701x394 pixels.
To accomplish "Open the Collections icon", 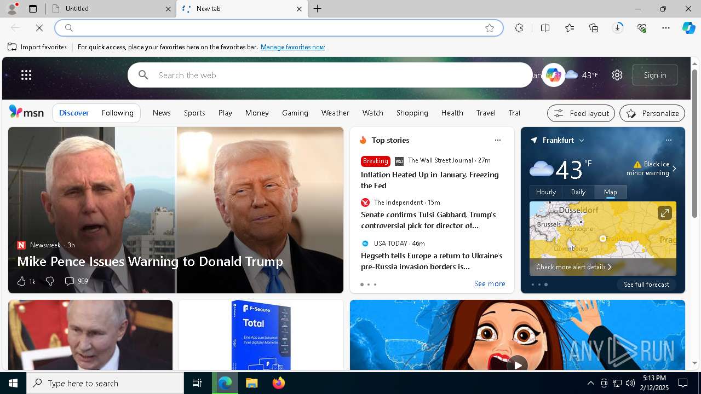I will point(594,28).
